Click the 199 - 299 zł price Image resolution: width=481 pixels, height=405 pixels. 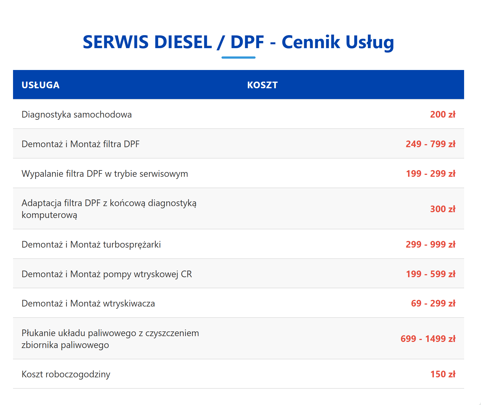430,174
